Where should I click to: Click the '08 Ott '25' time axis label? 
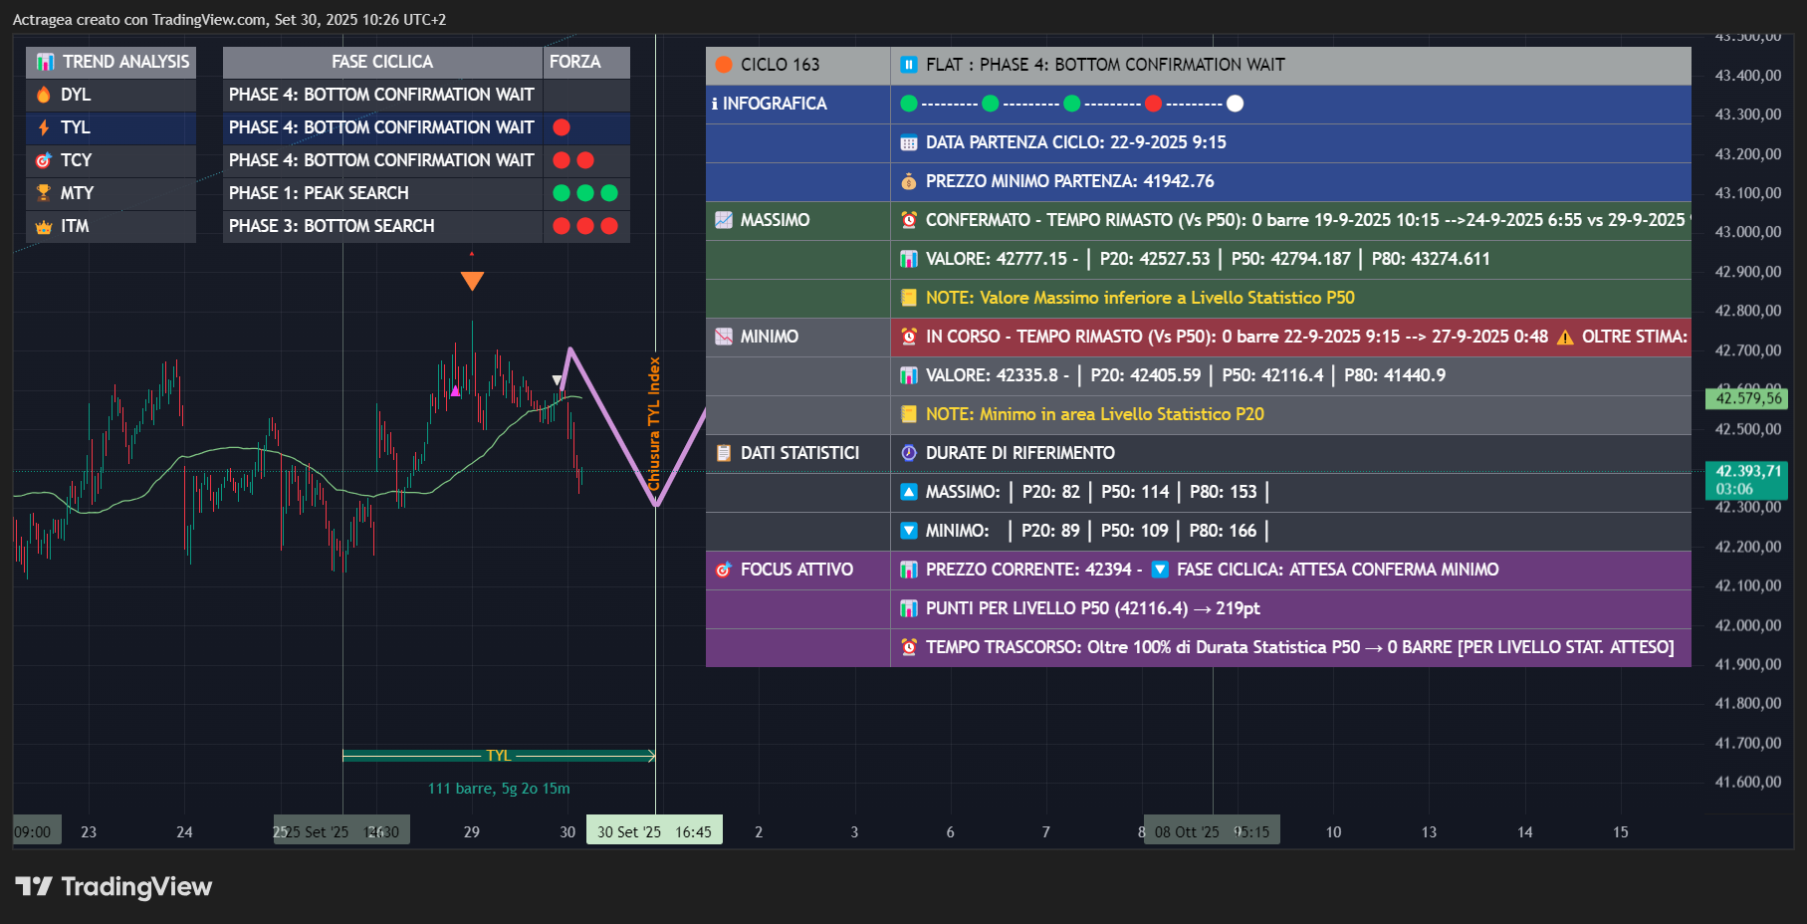point(1212,831)
